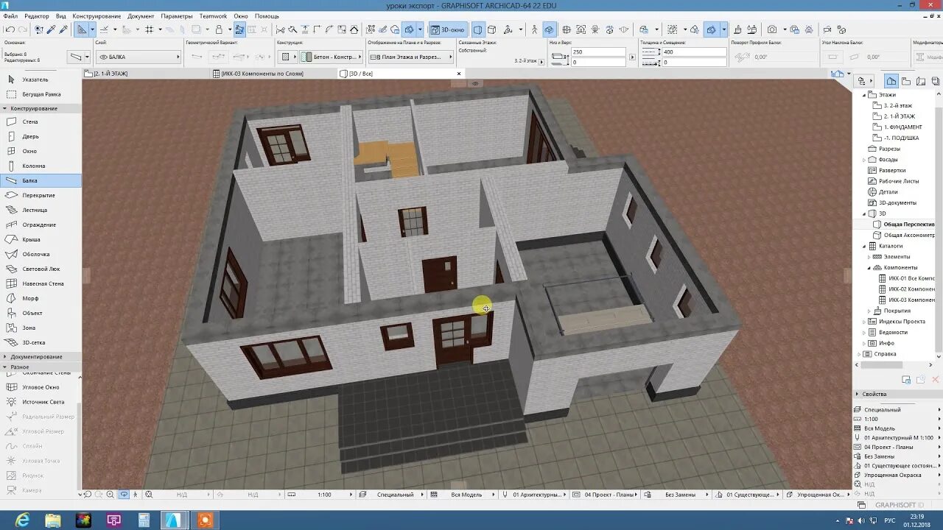Image resolution: width=943 pixels, height=530 pixels.
Task: Click the syringe inject parameters icon
Action: click(x=63, y=29)
